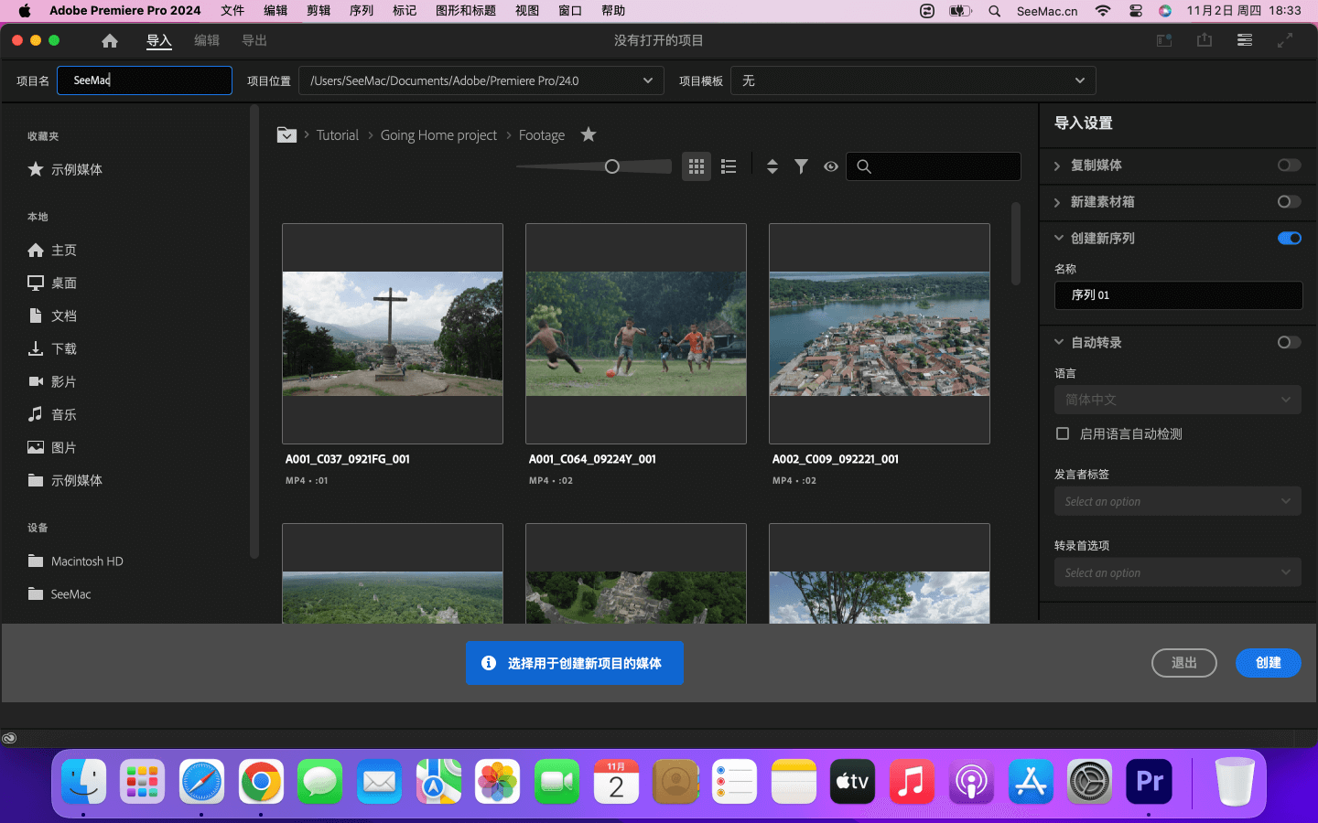The image size is (1318, 823).
Task: Switch to grid view of media
Action: click(697, 166)
